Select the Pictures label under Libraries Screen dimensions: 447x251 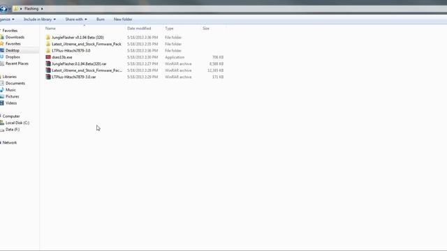(x=13, y=96)
